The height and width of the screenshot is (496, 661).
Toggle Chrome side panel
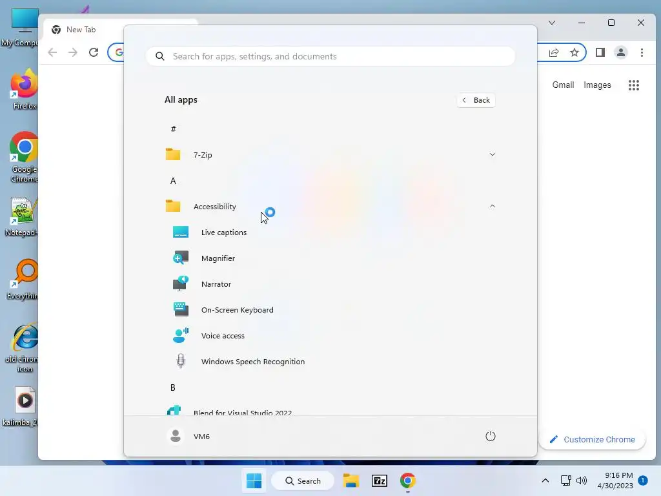coord(600,52)
